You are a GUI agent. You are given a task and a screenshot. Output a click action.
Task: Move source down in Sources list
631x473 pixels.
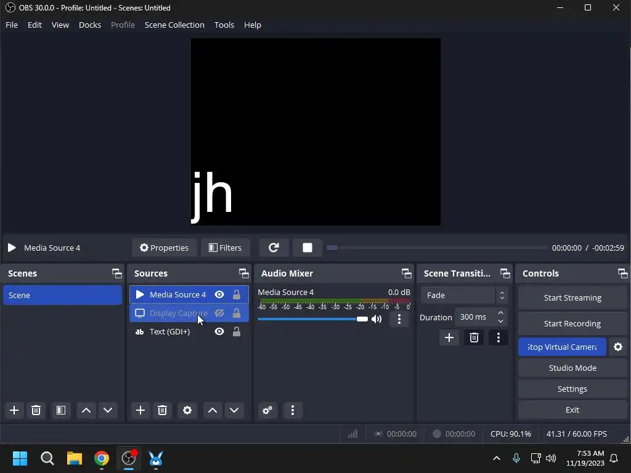pyautogui.click(x=234, y=410)
